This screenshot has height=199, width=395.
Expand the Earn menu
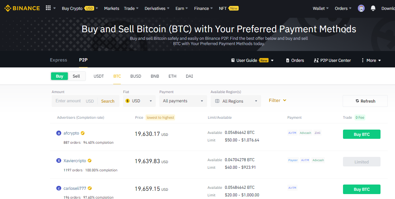pos(182,9)
